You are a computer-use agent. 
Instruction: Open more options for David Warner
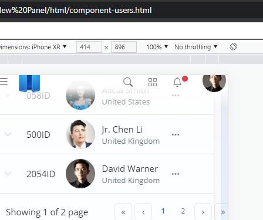pos(176,174)
